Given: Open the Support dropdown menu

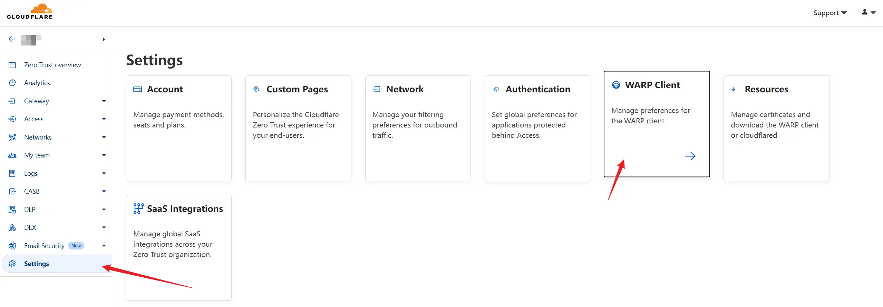Looking at the screenshot, I should [830, 13].
